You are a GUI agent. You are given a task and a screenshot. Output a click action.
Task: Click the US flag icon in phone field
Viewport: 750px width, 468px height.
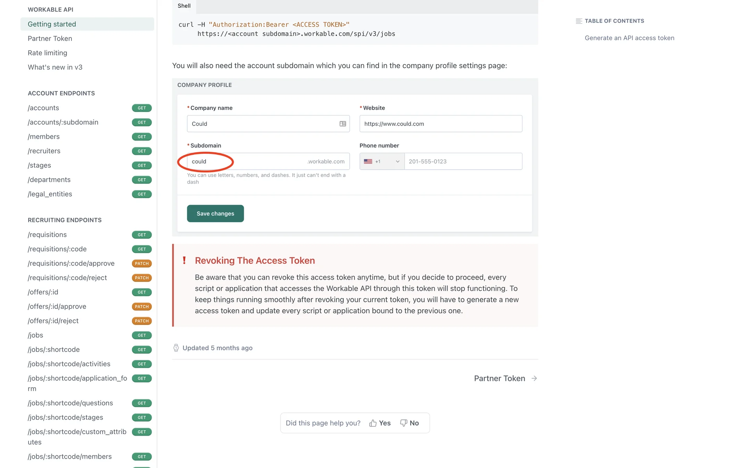(x=368, y=161)
